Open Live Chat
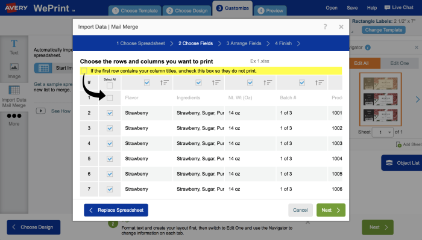Image resolution: width=422 pixels, height=240 pixels. [399, 7]
